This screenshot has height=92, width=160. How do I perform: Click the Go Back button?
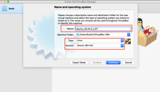pos(97,63)
